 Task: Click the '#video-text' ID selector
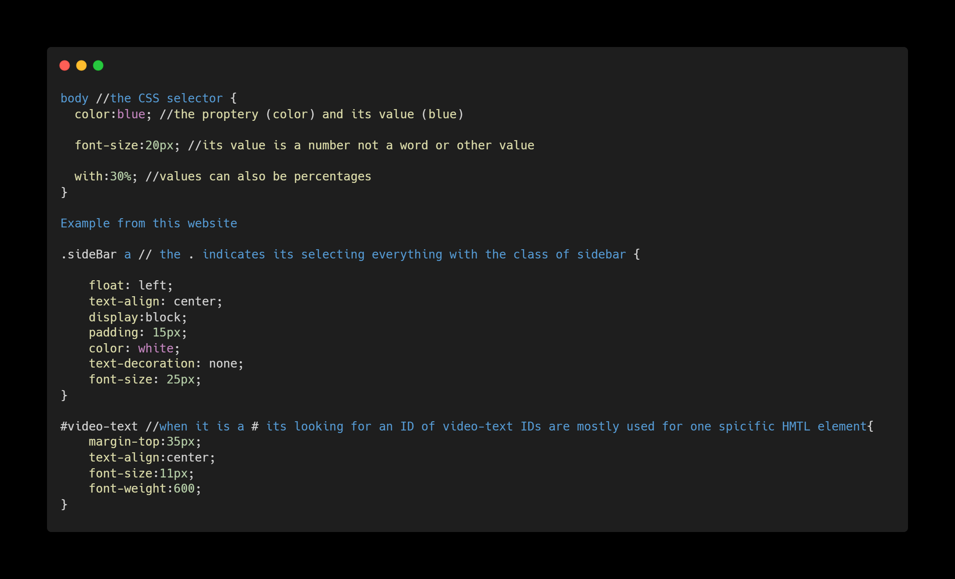point(99,426)
